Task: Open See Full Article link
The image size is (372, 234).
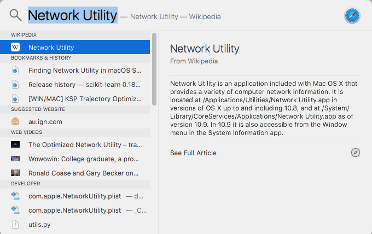Action: point(193,153)
